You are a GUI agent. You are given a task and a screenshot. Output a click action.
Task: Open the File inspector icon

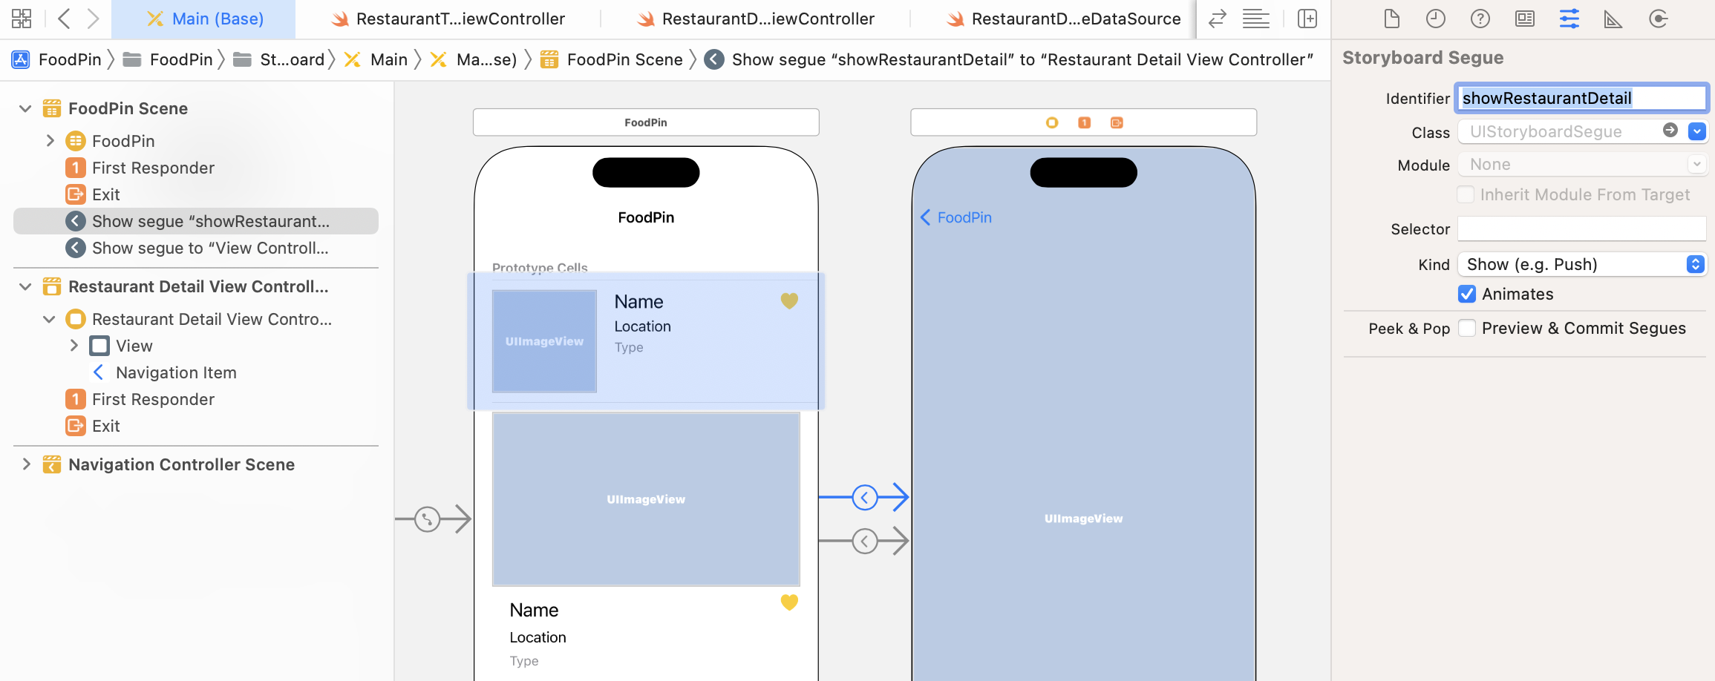1391,19
